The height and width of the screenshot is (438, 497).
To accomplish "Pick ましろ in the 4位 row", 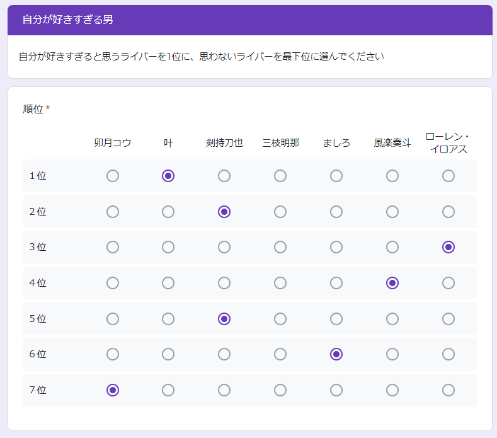I will (x=336, y=283).
